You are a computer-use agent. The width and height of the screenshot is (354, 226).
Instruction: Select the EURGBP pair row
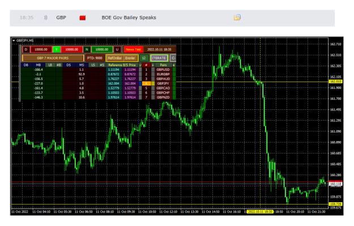(x=163, y=74)
